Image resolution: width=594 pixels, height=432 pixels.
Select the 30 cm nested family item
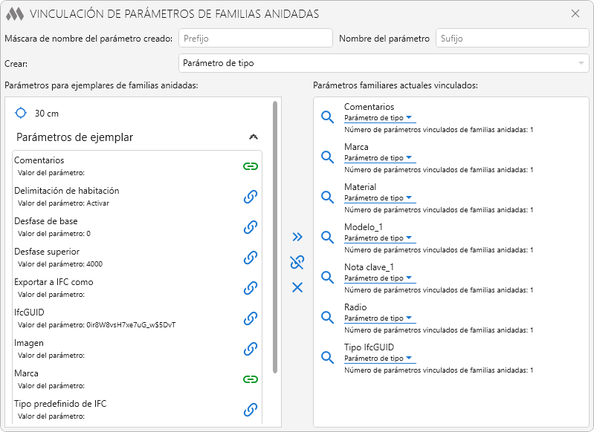[x=46, y=114]
